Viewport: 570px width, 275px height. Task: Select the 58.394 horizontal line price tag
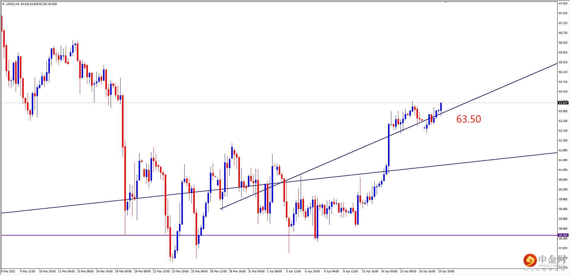point(563,235)
